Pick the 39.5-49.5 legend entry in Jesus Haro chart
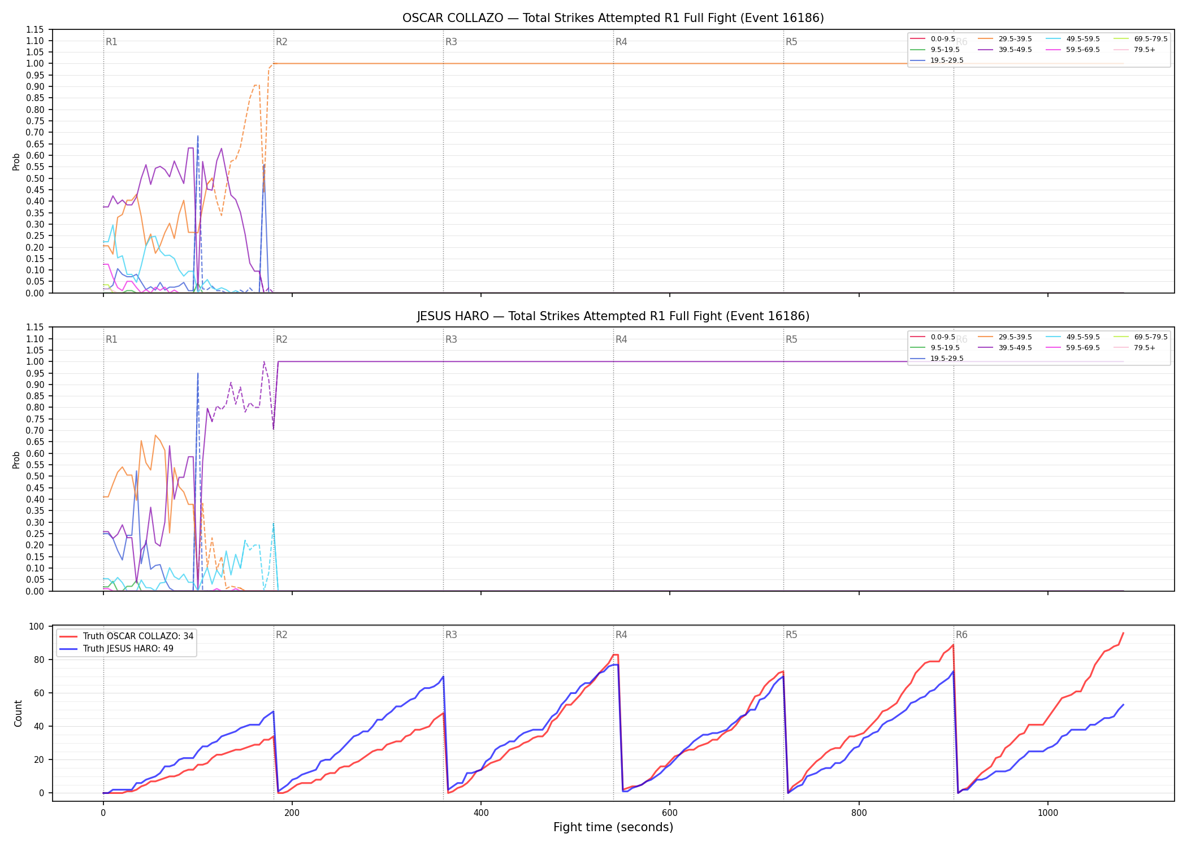Image resolution: width=1187 pixels, height=847 pixels. click(x=1004, y=348)
